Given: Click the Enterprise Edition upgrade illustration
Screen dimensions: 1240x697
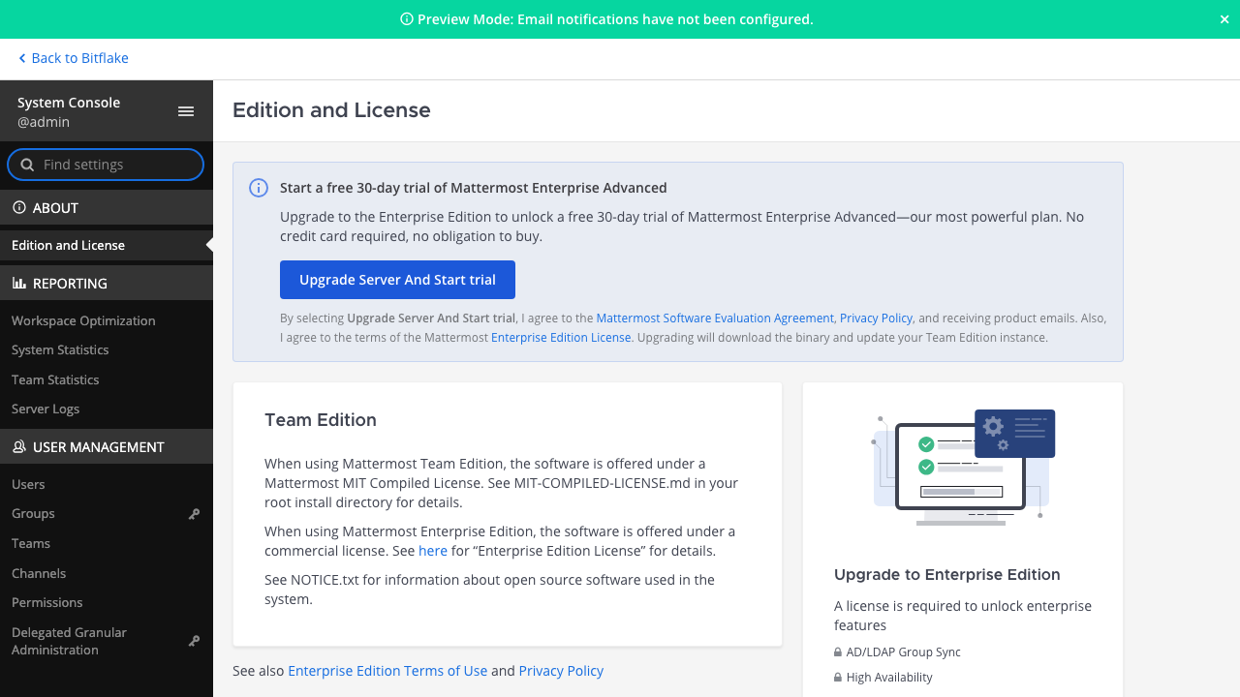Looking at the screenshot, I should 963,468.
